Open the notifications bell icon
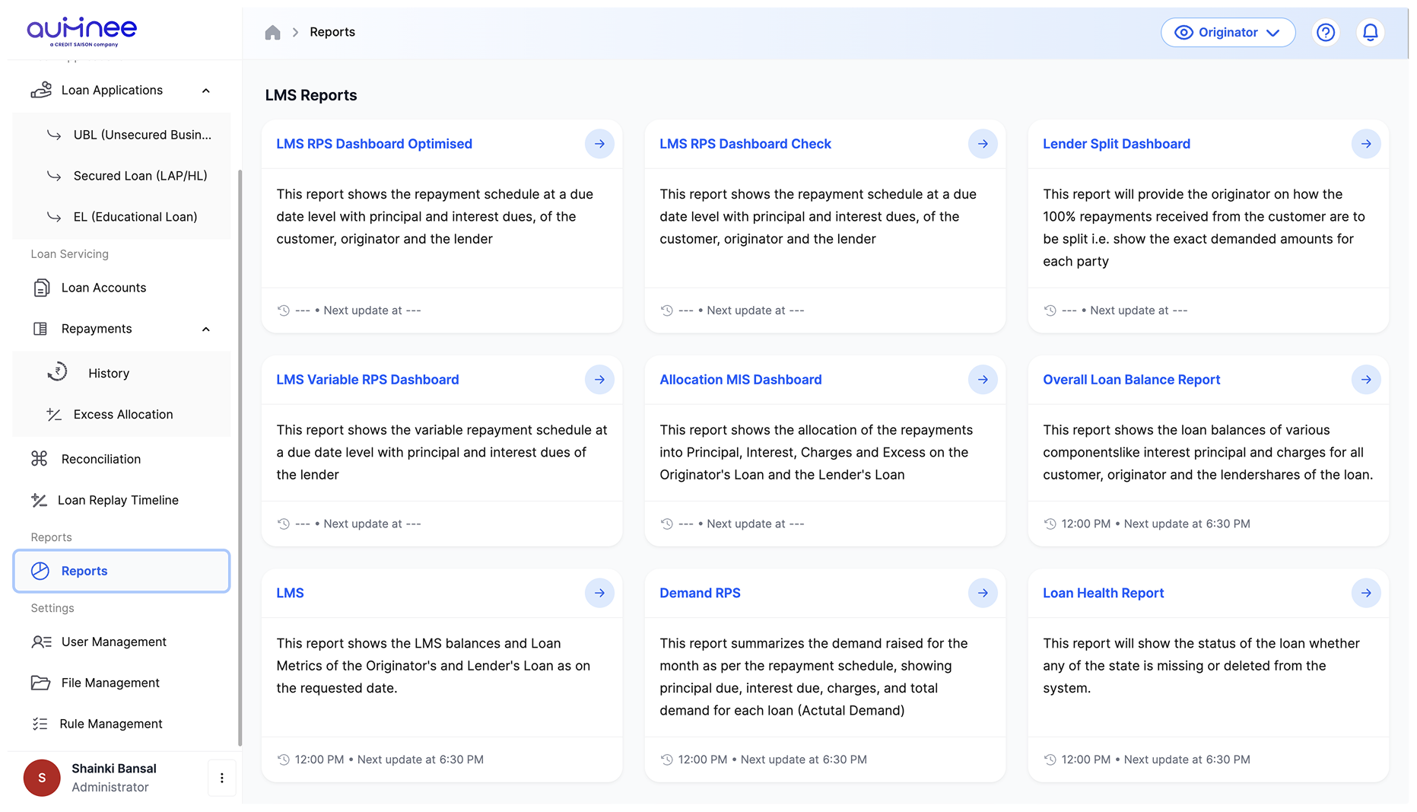Image resolution: width=1417 pixels, height=812 pixels. point(1370,32)
